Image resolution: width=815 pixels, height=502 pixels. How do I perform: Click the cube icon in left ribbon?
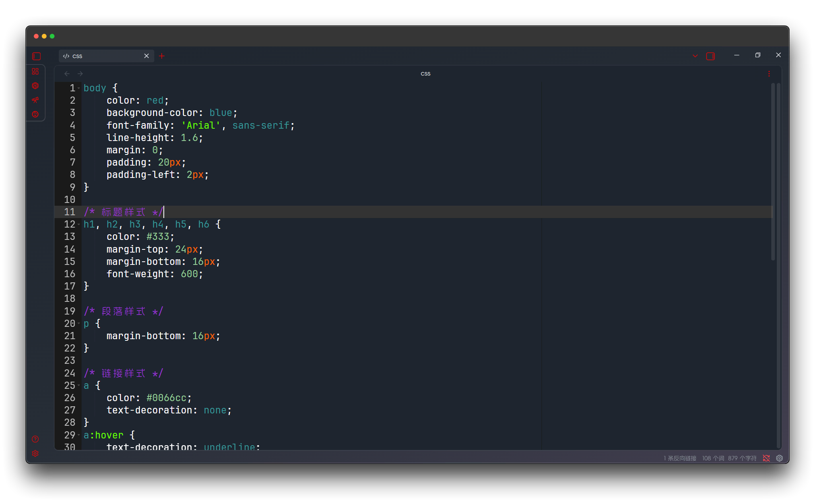tap(35, 86)
